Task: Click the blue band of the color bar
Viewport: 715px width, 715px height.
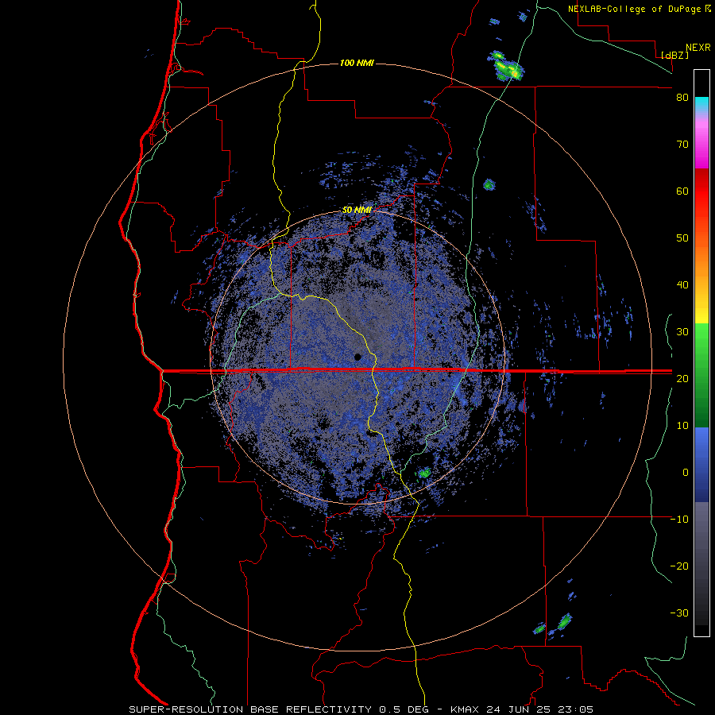Action: tap(701, 464)
